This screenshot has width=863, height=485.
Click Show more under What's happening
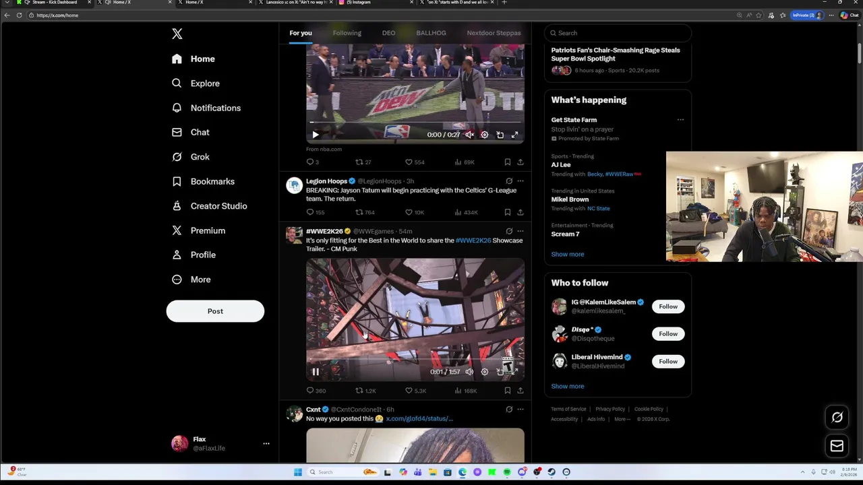pyautogui.click(x=568, y=254)
